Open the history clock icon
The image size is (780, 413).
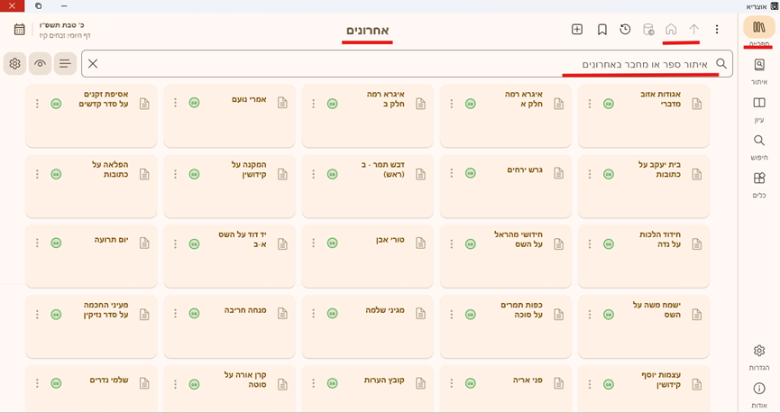click(625, 30)
